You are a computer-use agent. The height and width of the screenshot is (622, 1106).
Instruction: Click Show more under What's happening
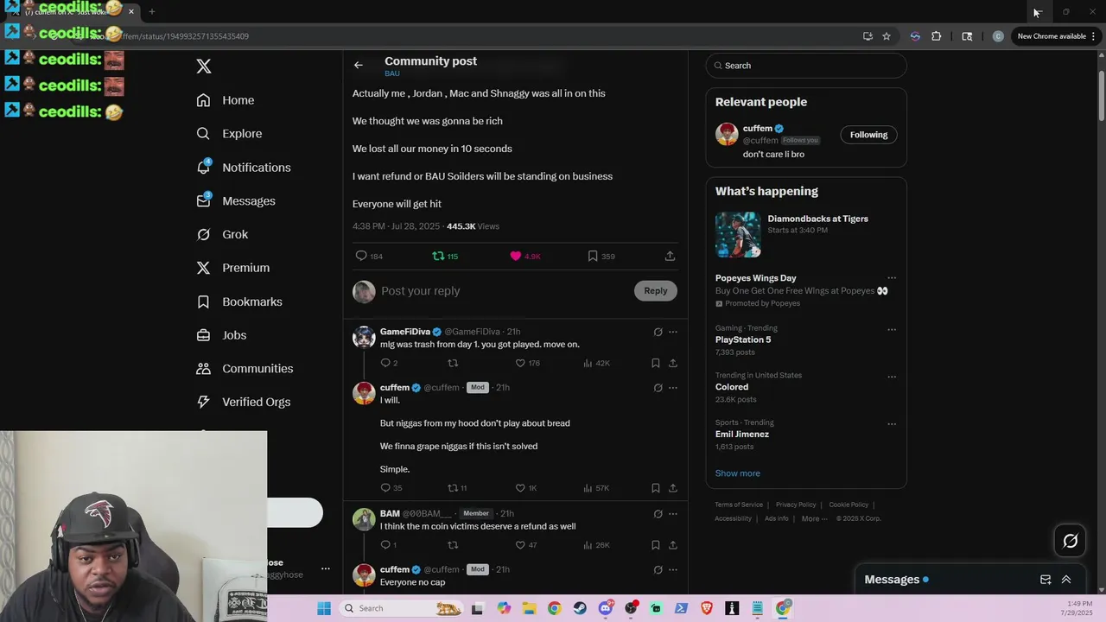[738, 473]
